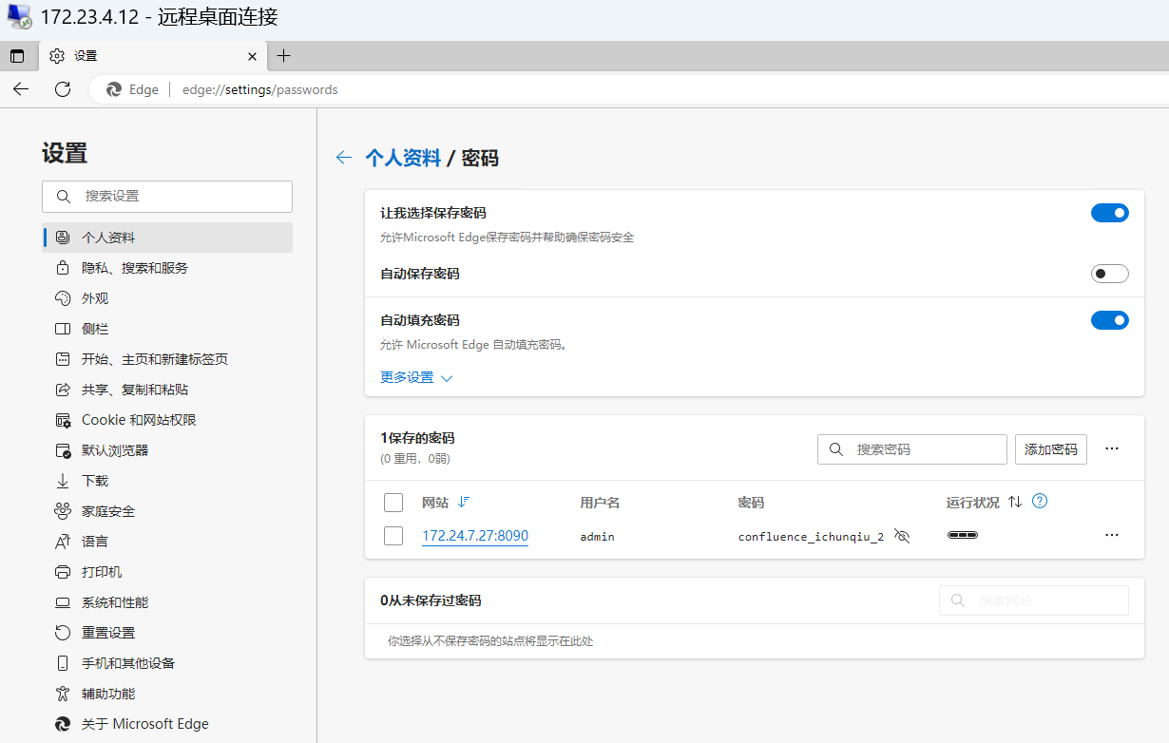Open 关于 Microsoft Edge page
The width and height of the screenshot is (1169, 743).
point(167,724)
